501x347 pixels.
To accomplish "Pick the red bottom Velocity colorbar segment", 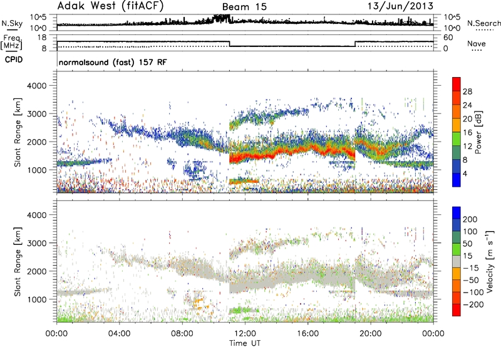I will 457,310.
